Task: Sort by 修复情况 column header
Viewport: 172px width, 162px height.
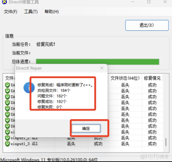Action: point(152,78)
